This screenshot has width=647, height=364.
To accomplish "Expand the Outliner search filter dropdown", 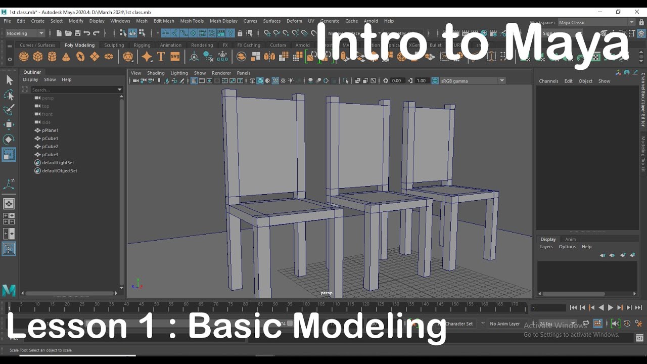I will click(x=120, y=90).
